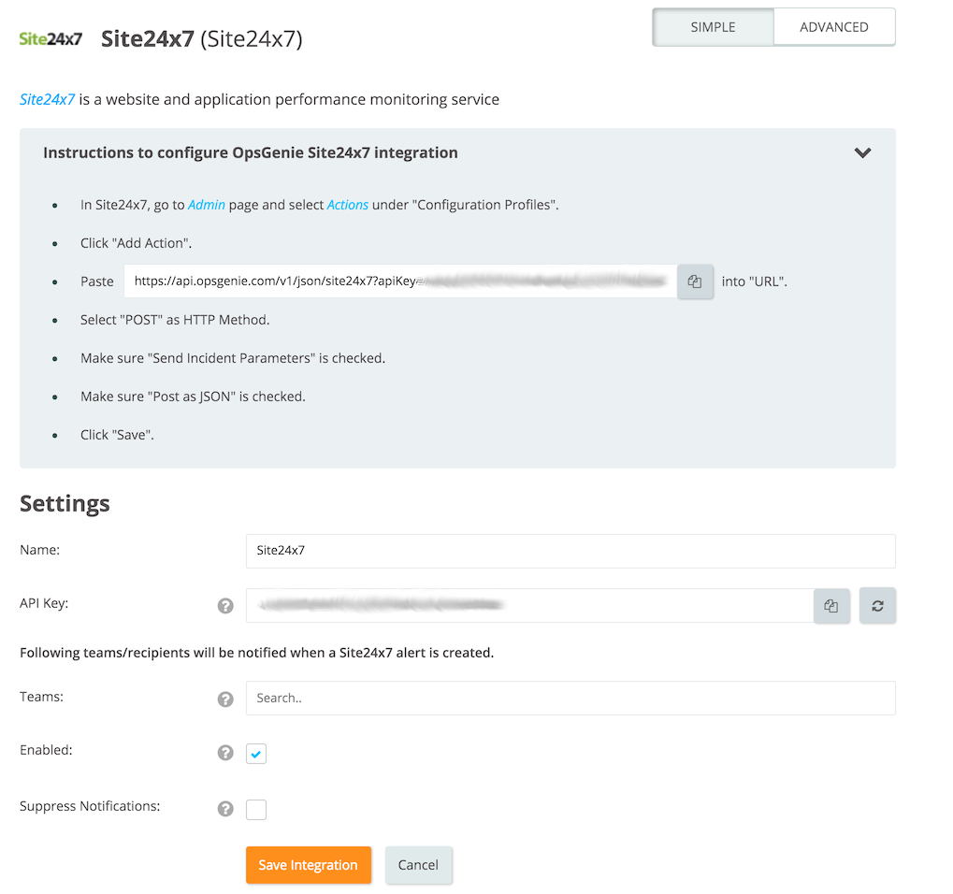Viewport: 953px width, 894px height.
Task: Click the URL field in the instructions
Action: 400,281
